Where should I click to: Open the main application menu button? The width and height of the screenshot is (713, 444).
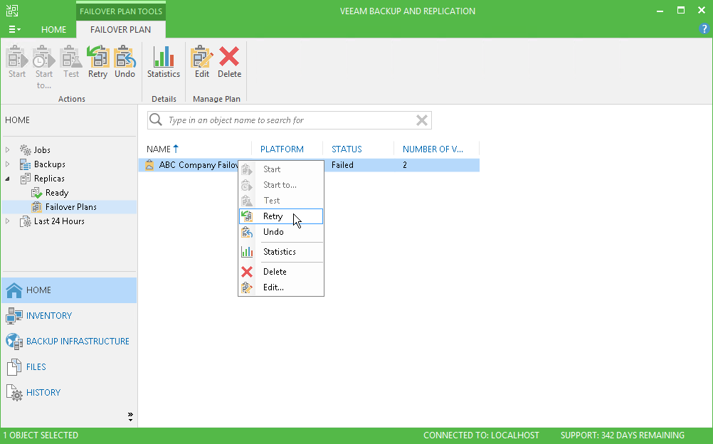coord(14,30)
